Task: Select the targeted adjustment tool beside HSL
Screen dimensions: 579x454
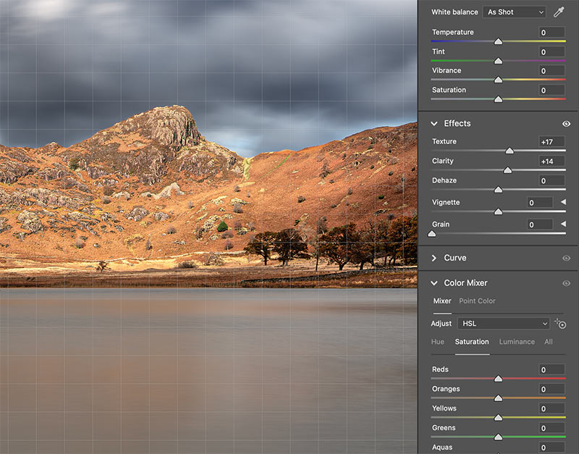Action: [x=559, y=324]
